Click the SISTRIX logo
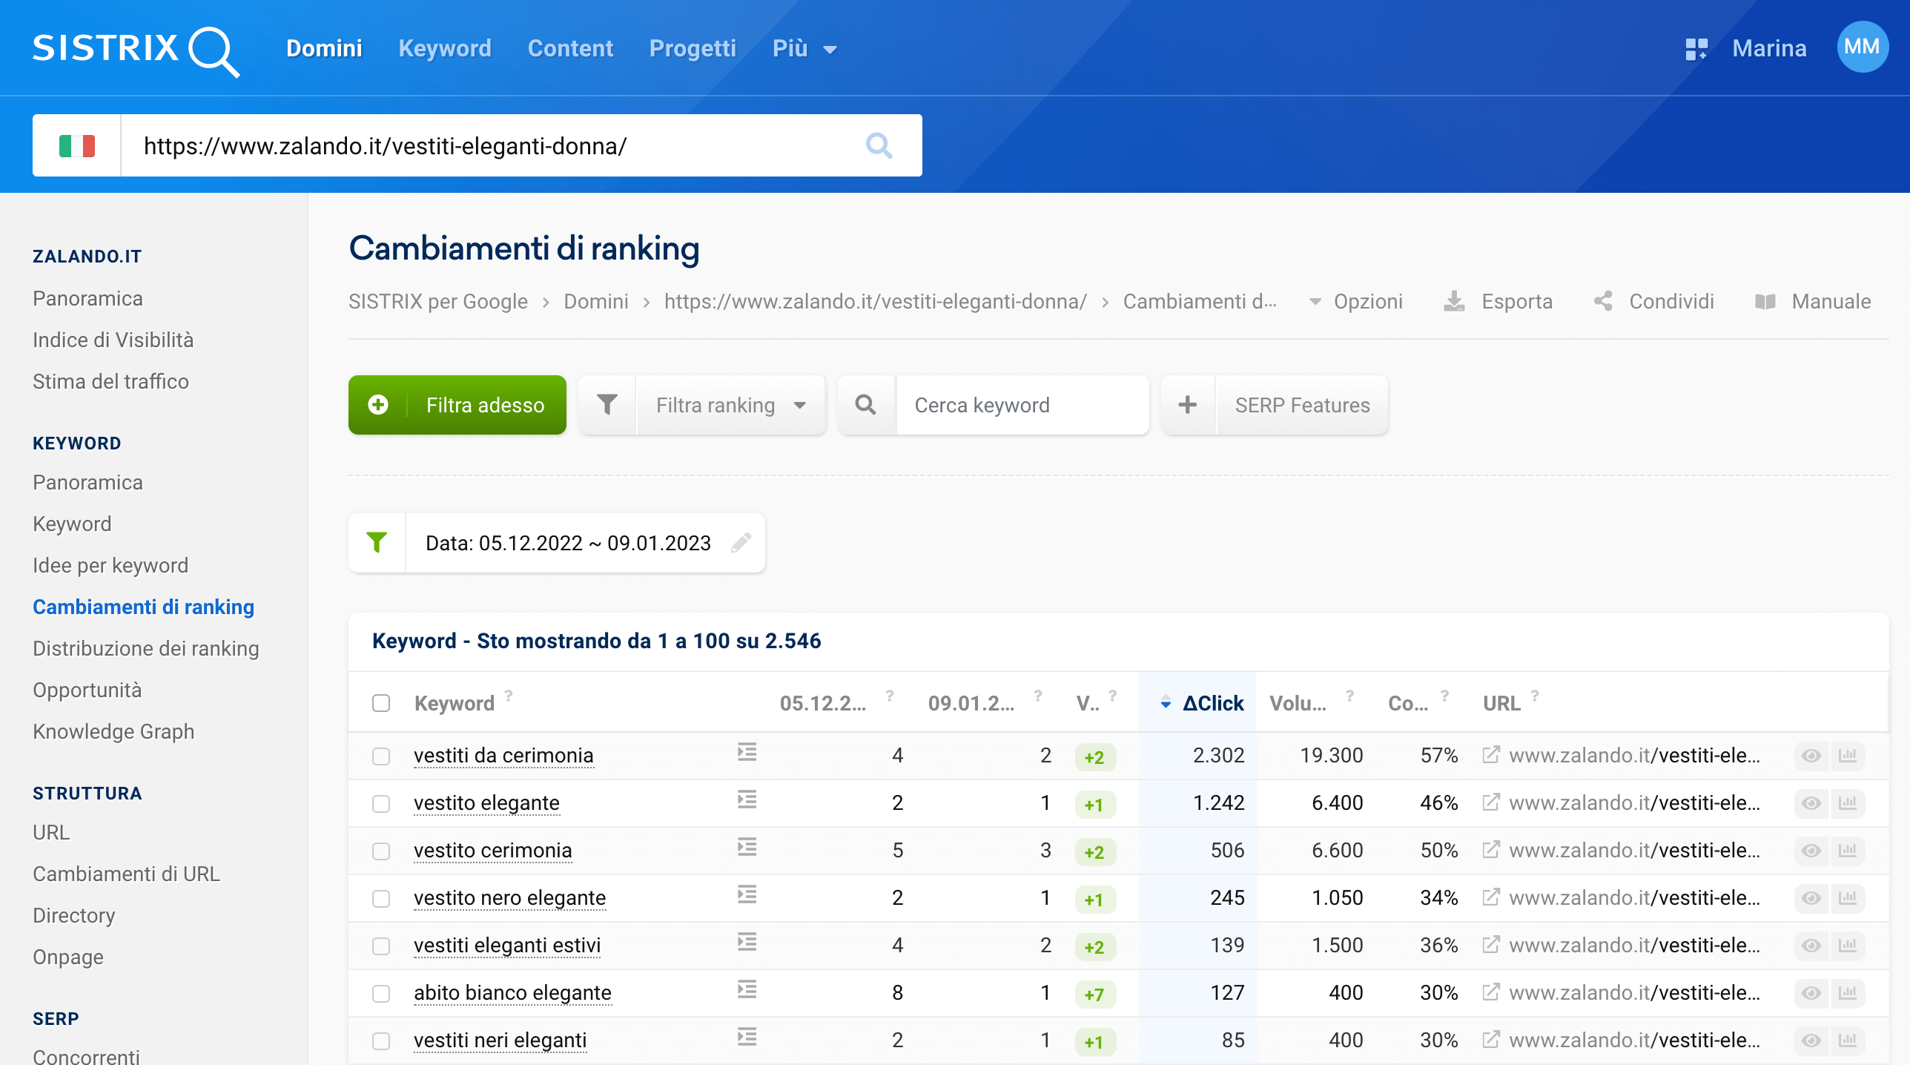Viewport: 1910px width, 1065px height. [136, 50]
